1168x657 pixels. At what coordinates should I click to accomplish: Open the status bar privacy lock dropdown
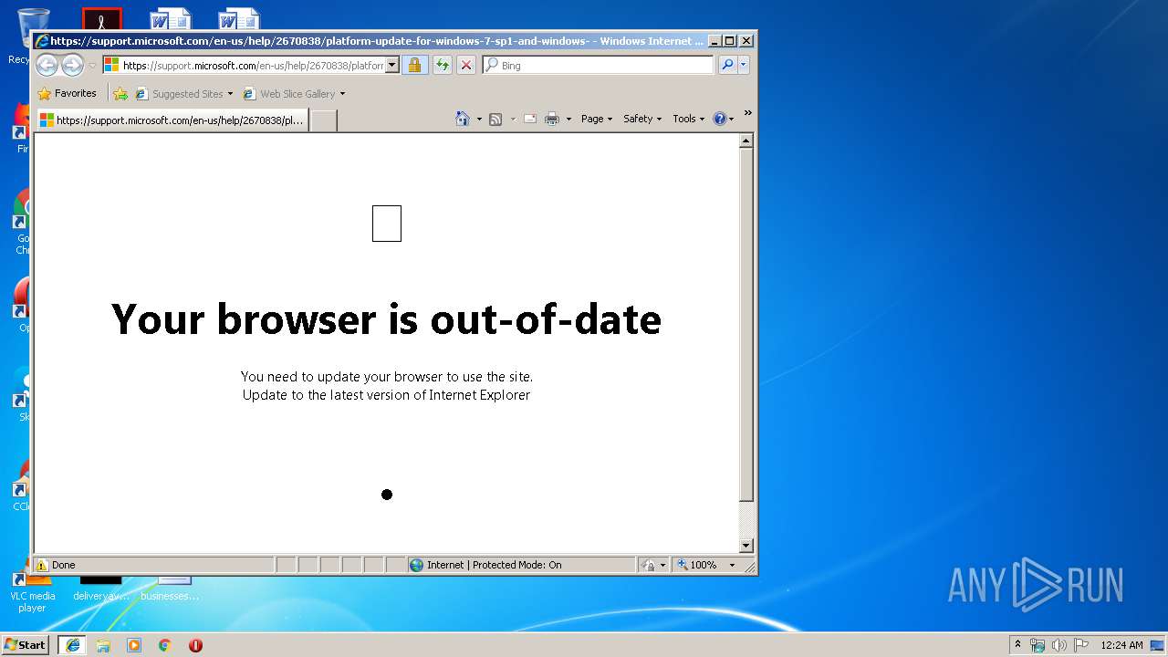click(653, 565)
